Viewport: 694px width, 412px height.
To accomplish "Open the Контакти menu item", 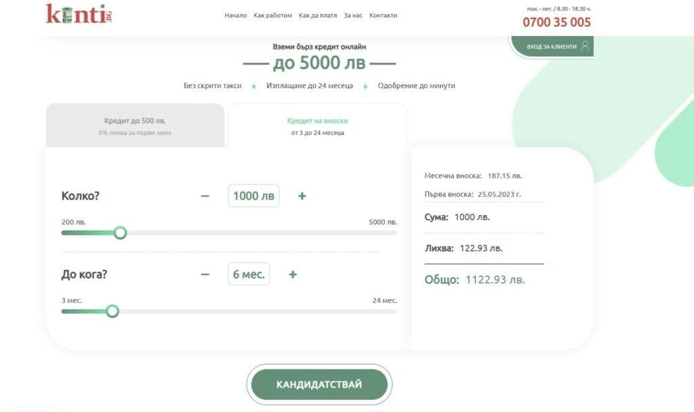I will click(384, 16).
